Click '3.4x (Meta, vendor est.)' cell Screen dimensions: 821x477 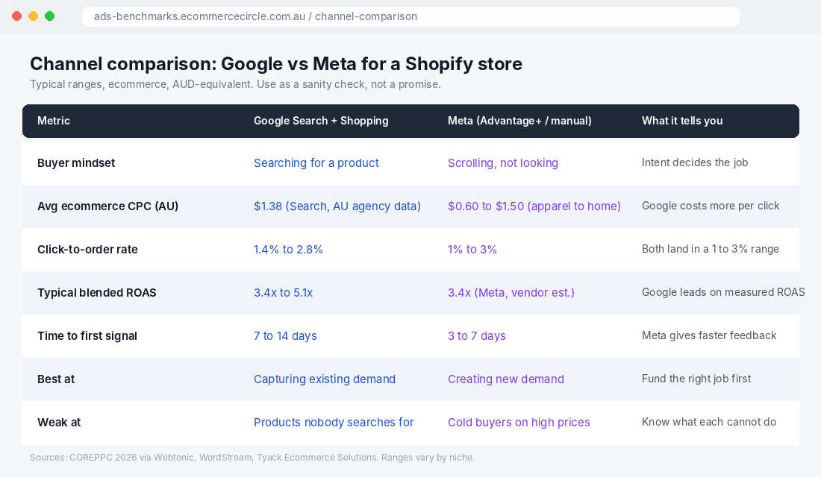[511, 293]
